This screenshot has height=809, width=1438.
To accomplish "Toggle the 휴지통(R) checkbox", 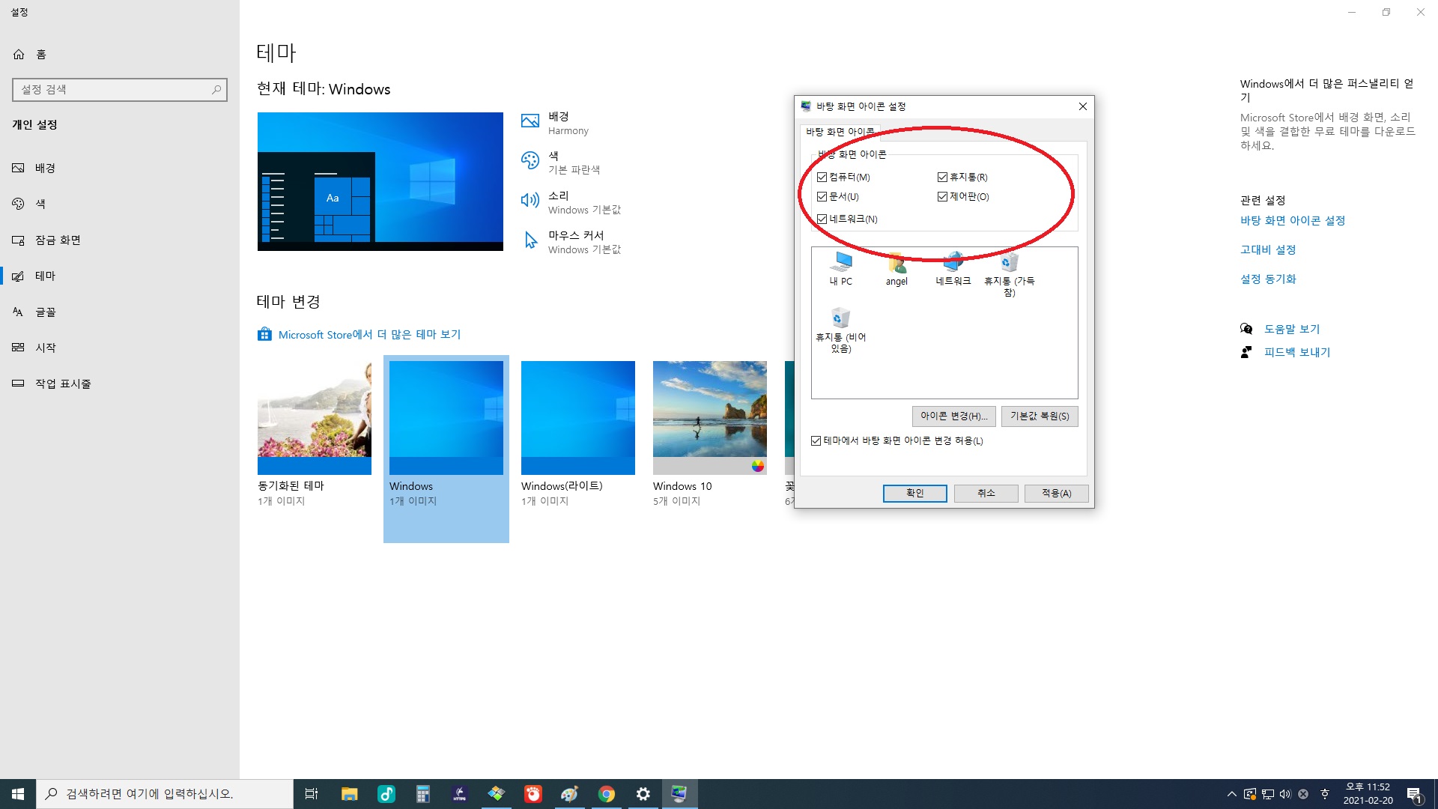I will (x=942, y=178).
